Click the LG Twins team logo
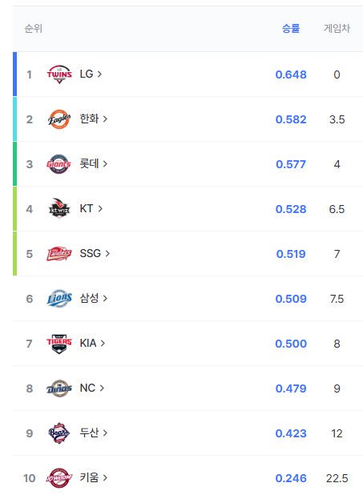The height and width of the screenshot is (495, 363). coord(59,74)
